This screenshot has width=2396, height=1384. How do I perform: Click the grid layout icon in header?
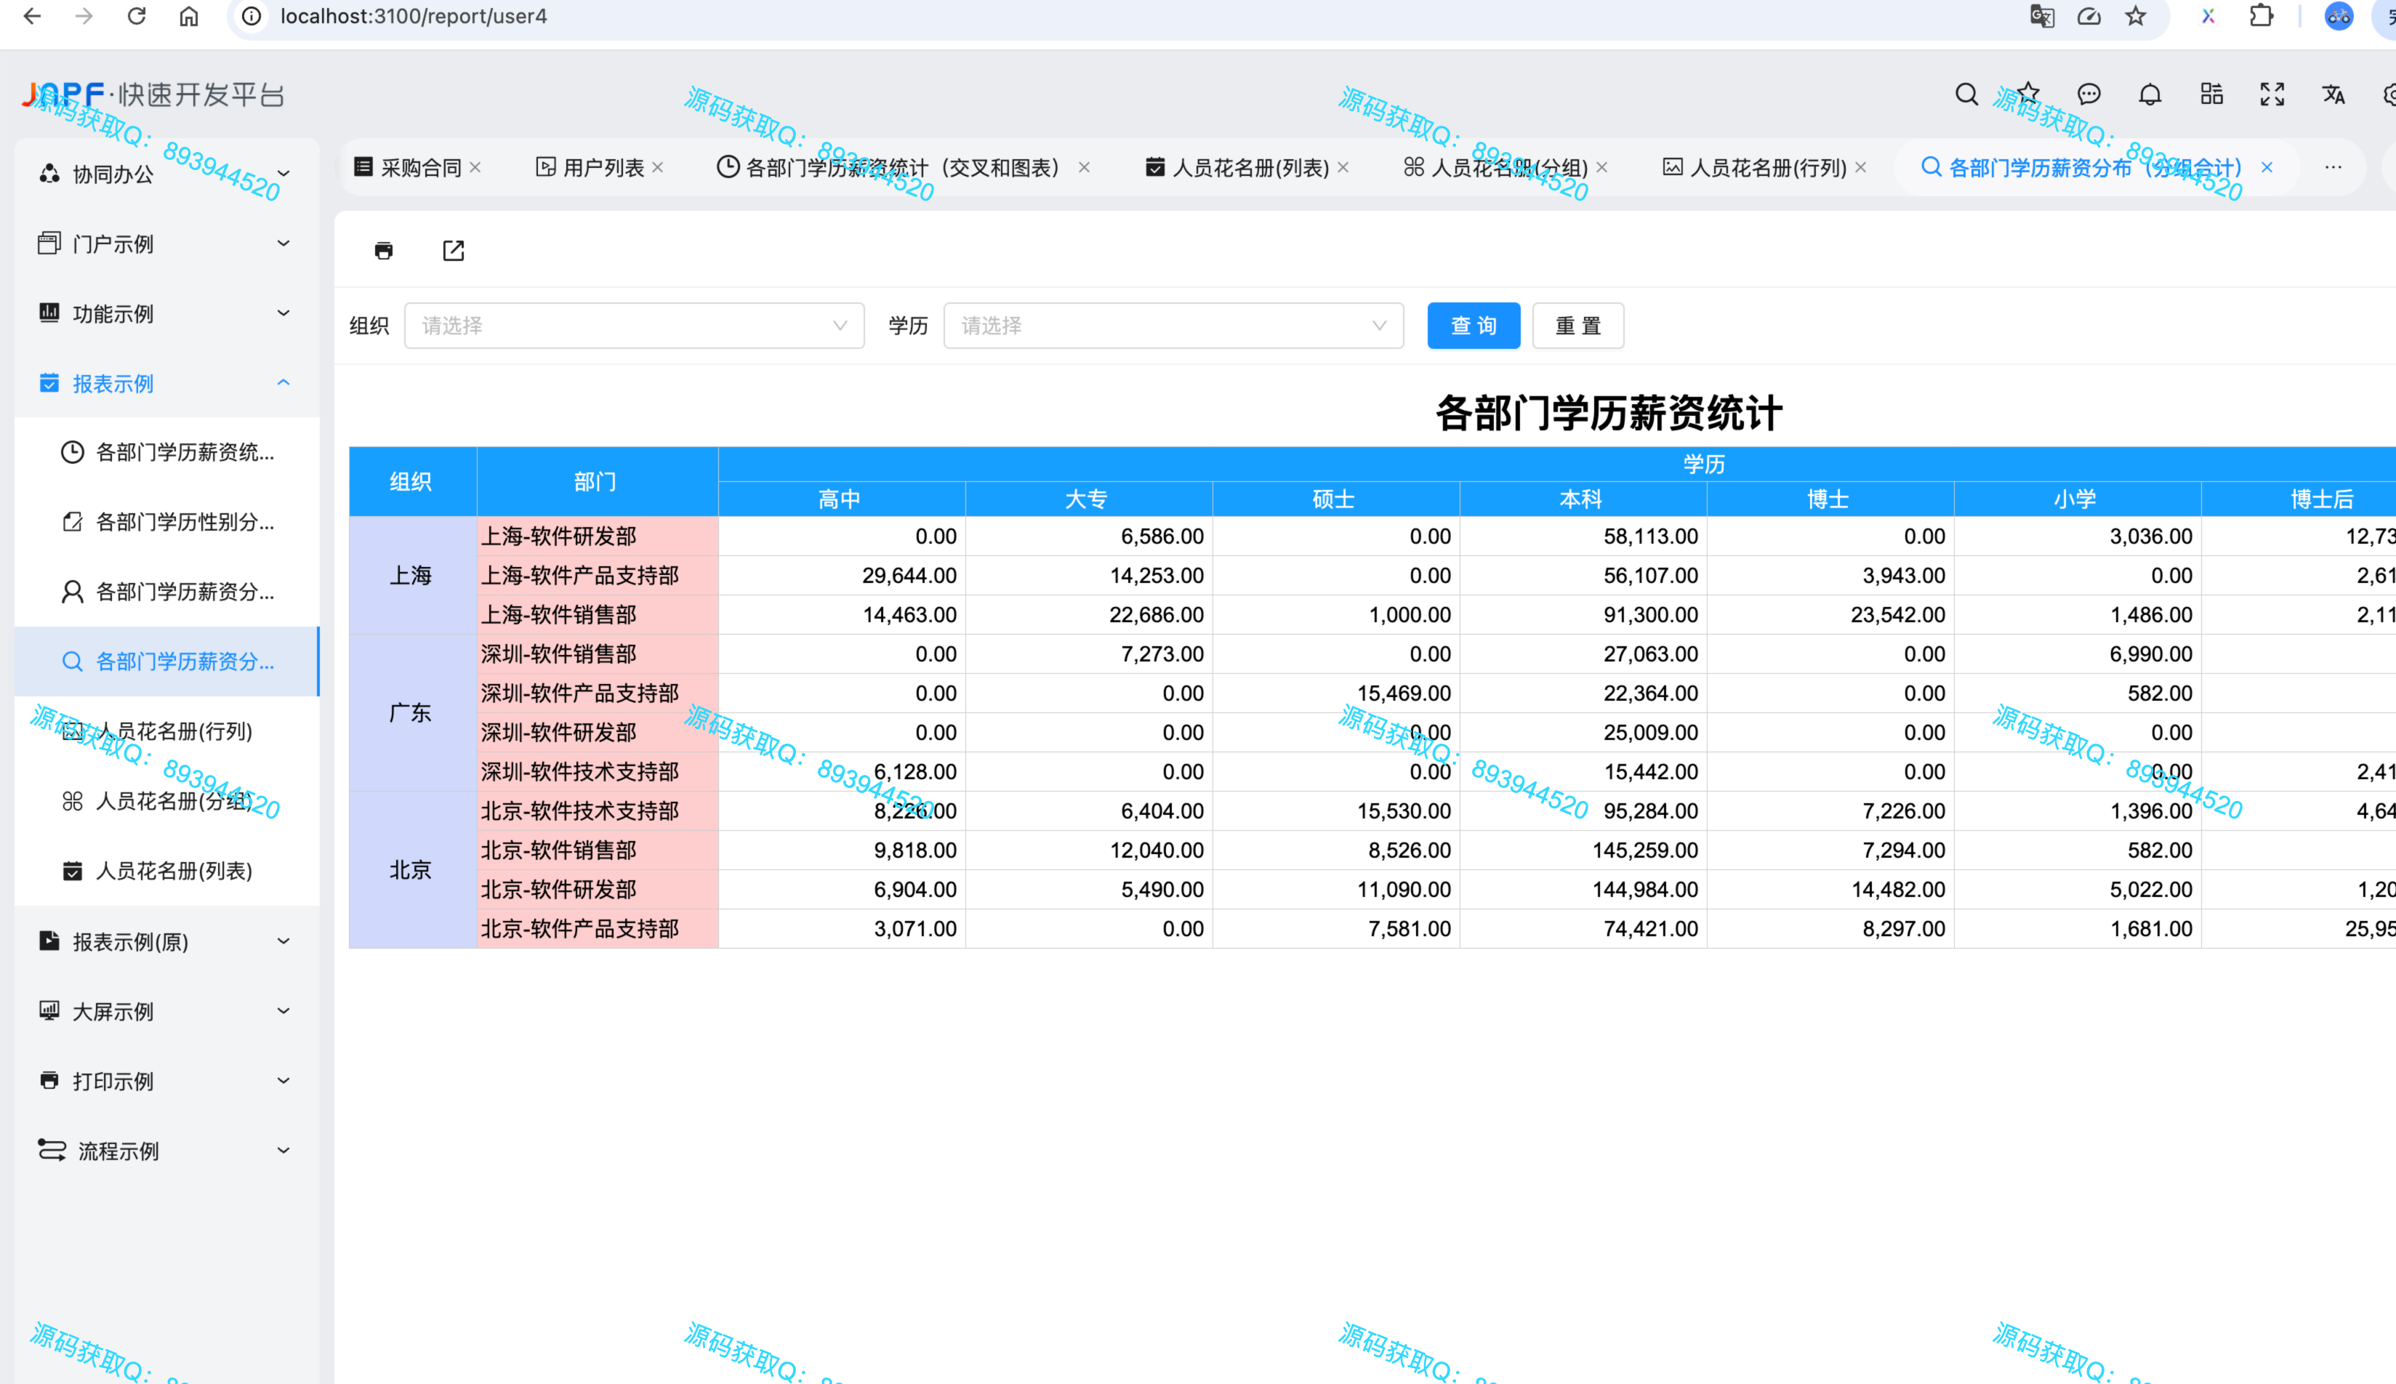click(2211, 94)
